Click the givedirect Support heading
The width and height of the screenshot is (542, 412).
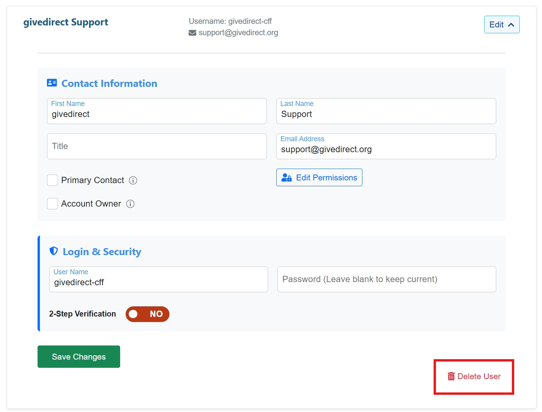pyautogui.click(x=66, y=22)
